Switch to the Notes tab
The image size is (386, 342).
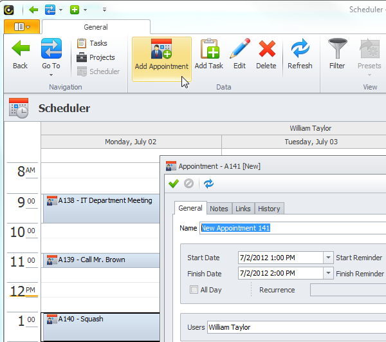click(x=219, y=208)
